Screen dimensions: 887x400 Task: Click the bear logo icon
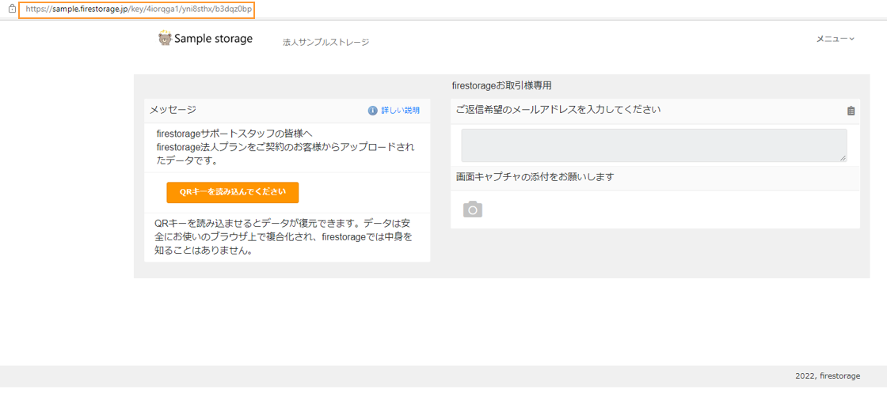(x=165, y=38)
